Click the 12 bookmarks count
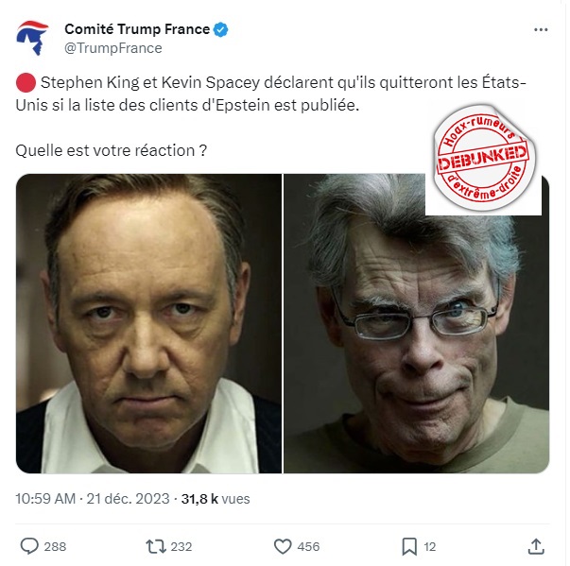 [x=430, y=546]
